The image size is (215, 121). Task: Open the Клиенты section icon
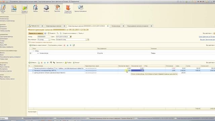(13, 8)
